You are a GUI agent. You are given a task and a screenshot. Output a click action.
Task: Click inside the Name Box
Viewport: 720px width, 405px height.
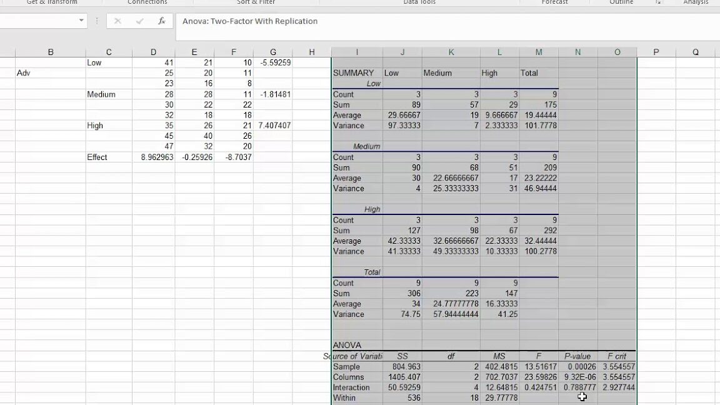[37, 21]
